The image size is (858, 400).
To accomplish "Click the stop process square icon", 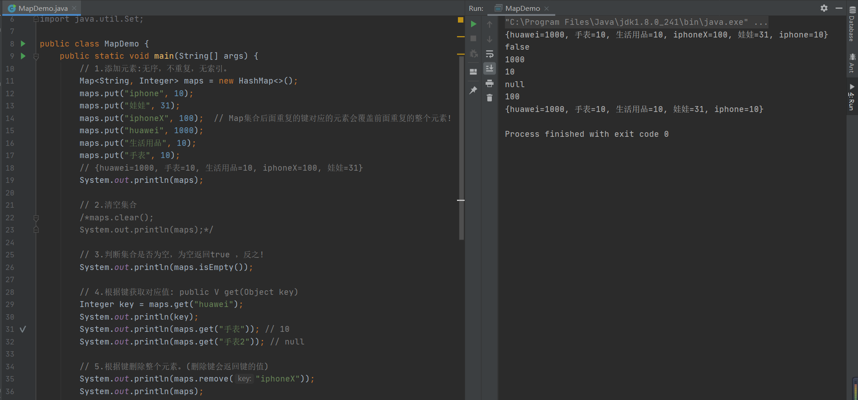I will click(x=473, y=39).
